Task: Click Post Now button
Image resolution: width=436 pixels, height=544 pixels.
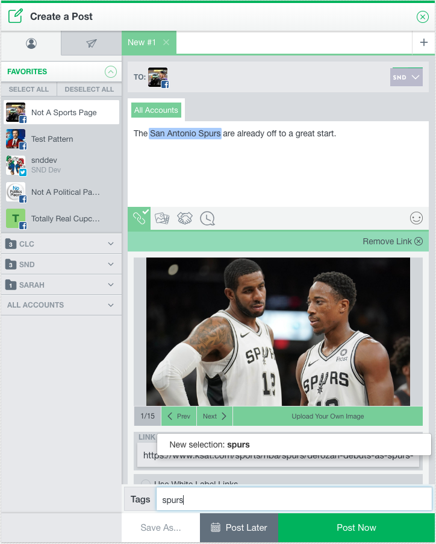Action: (357, 528)
